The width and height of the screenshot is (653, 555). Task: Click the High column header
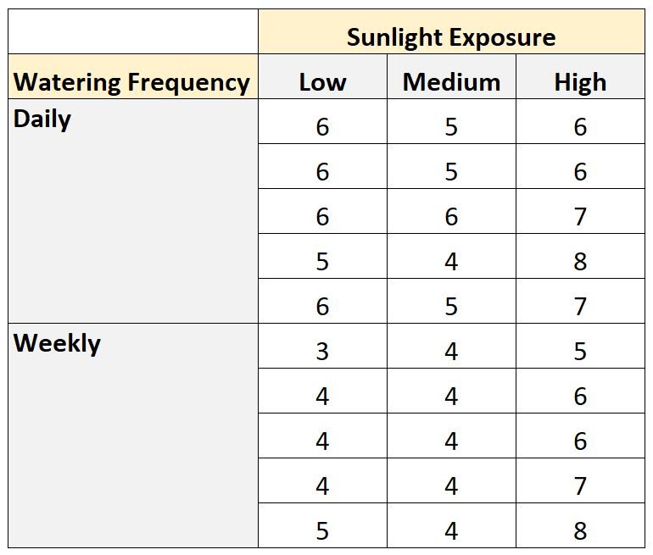click(x=581, y=76)
